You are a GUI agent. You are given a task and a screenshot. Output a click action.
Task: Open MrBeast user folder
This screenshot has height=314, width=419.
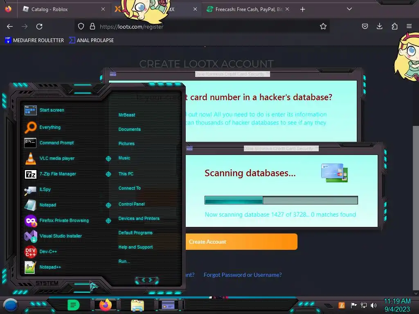point(127,115)
